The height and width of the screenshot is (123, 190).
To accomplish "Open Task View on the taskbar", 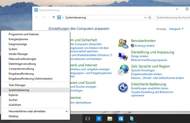I will pyautogui.click(x=88, y=118).
